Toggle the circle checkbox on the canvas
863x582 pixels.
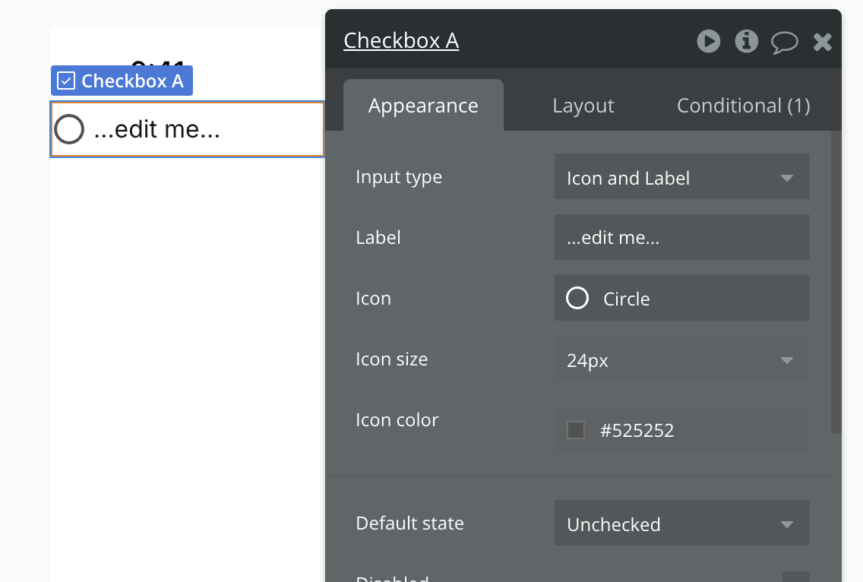(x=69, y=129)
